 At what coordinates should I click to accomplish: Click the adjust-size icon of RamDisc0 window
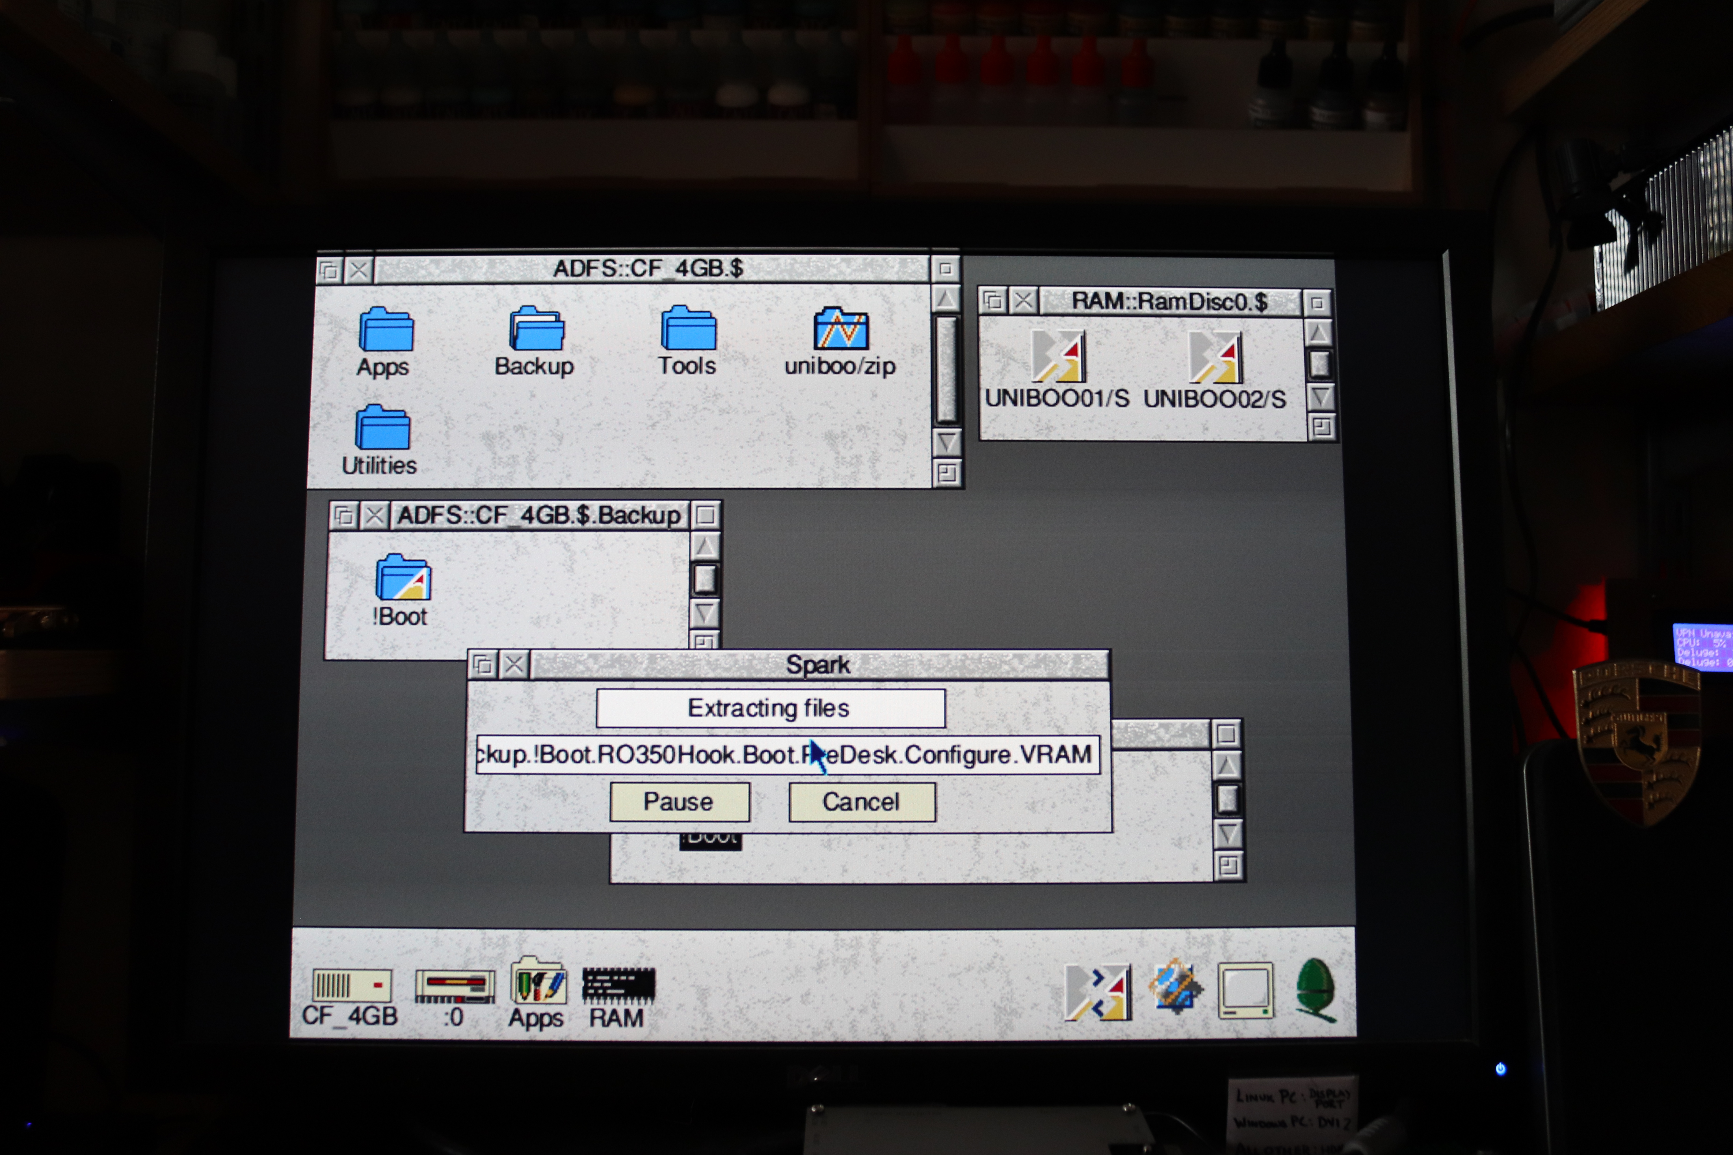click(1323, 427)
